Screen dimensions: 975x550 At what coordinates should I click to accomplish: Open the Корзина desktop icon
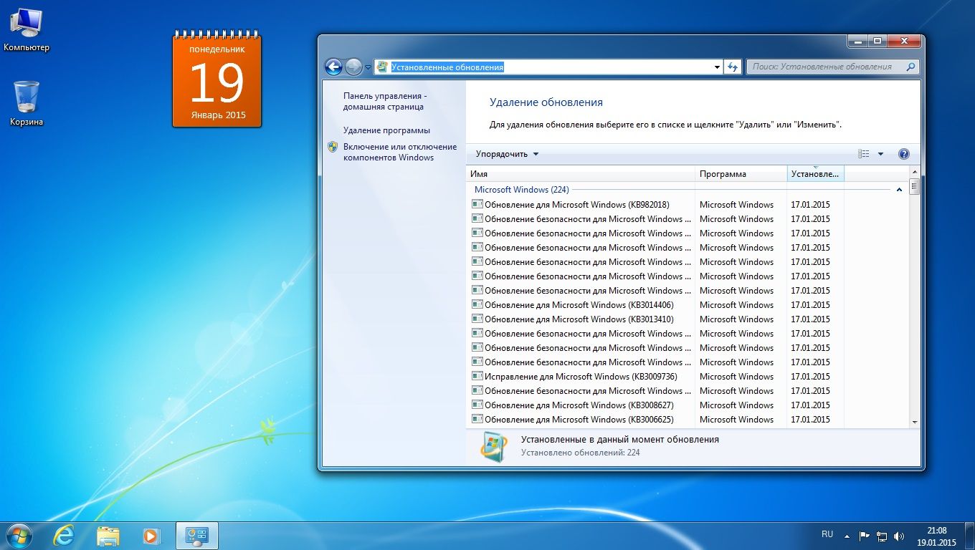tap(27, 104)
